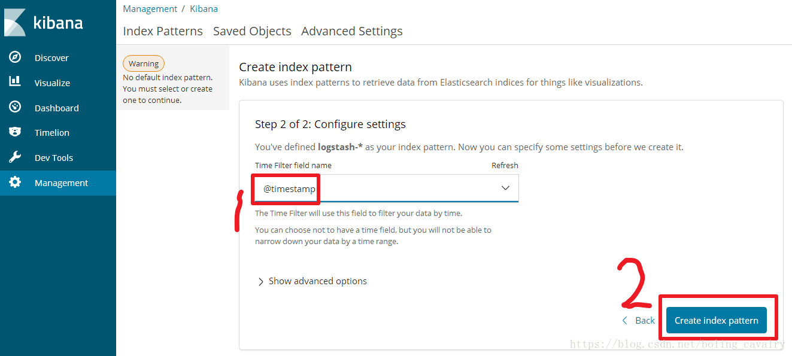The image size is (792, 356).
Task: Go to Management breadcrumb link
Action: [150, 9]
